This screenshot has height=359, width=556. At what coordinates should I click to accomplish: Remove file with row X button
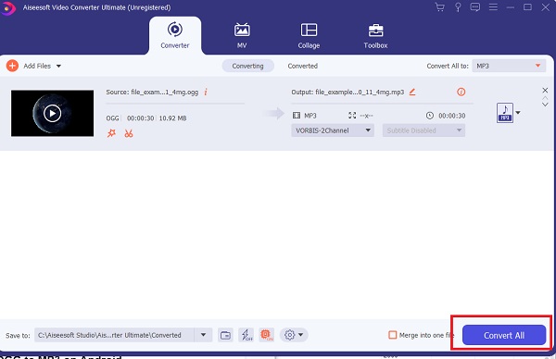click(x=545, y=91)
